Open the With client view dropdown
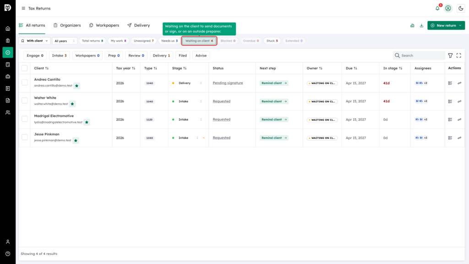The height and width of the screenshot is (264, 469). click(x=34, y=41)
